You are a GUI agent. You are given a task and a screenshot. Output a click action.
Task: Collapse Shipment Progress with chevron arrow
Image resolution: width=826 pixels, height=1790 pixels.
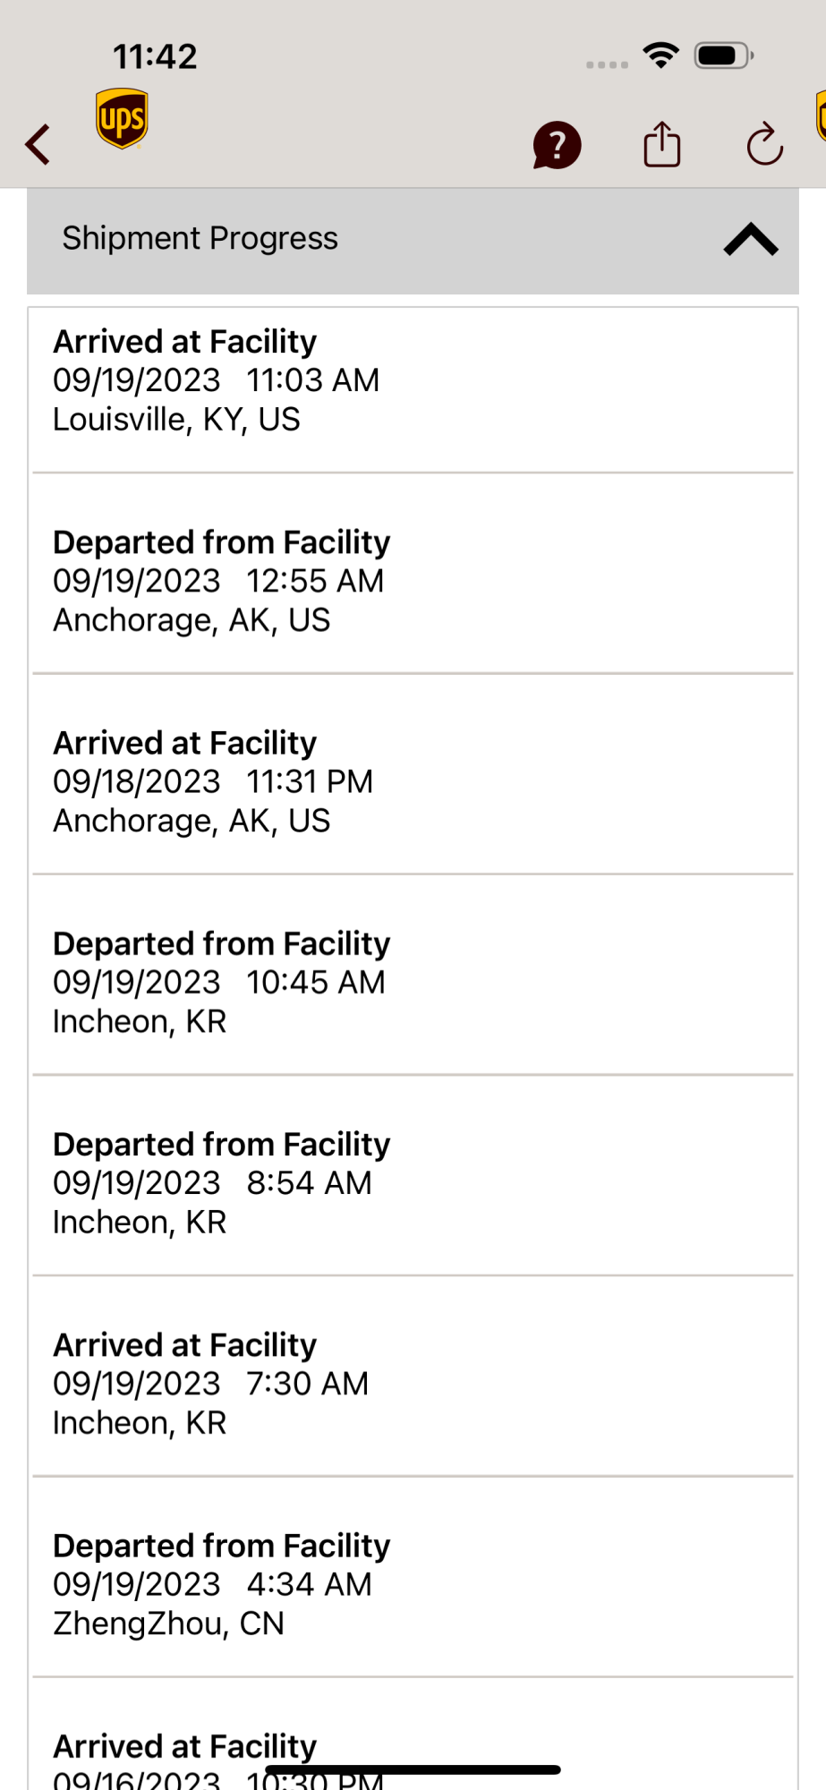click(750, 240)
